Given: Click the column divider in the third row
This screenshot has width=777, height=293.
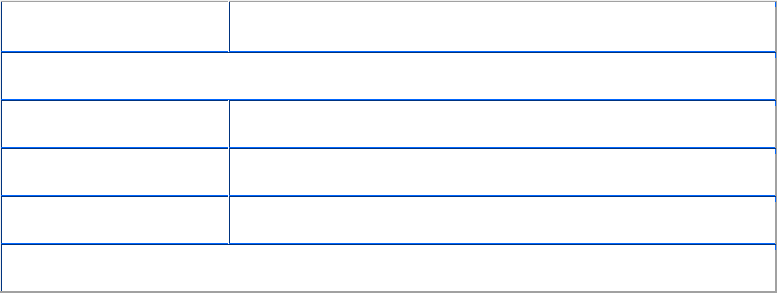Looking at the screenshot, I should click(x=228, y=124).
